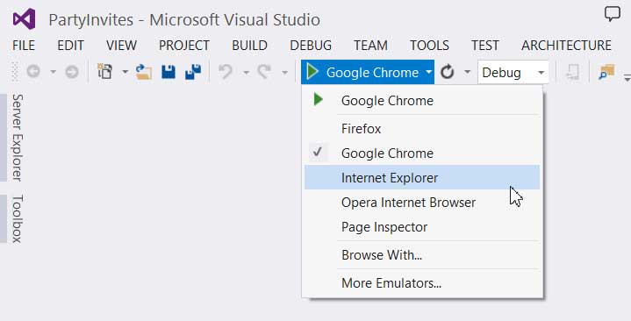
Task: Open More Emulators... option
Action: tap(422, 283)
